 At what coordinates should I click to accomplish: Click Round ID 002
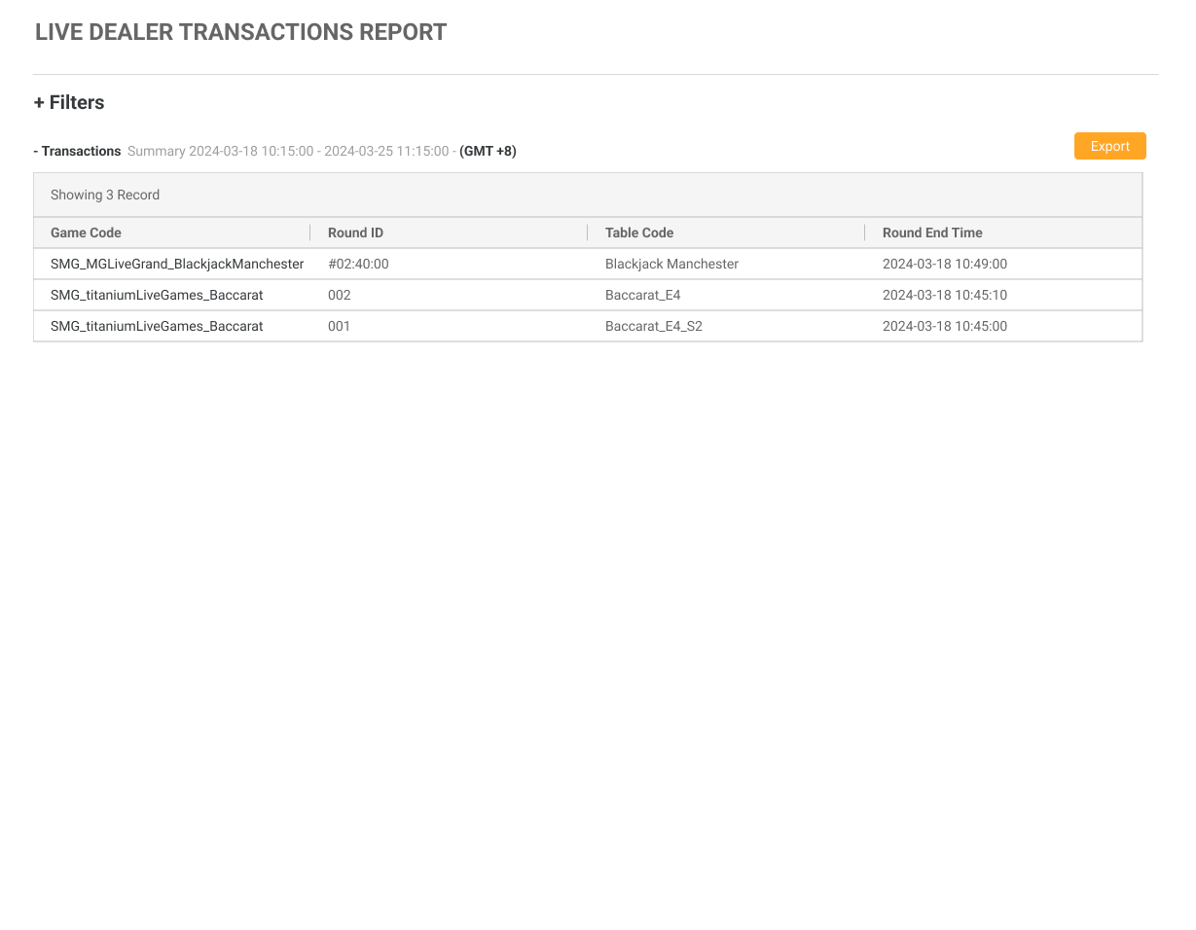[339, 295]
